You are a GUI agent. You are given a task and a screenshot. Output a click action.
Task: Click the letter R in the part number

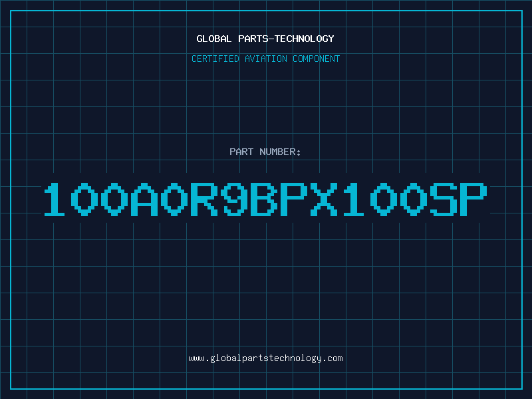[x=204, y=199]
